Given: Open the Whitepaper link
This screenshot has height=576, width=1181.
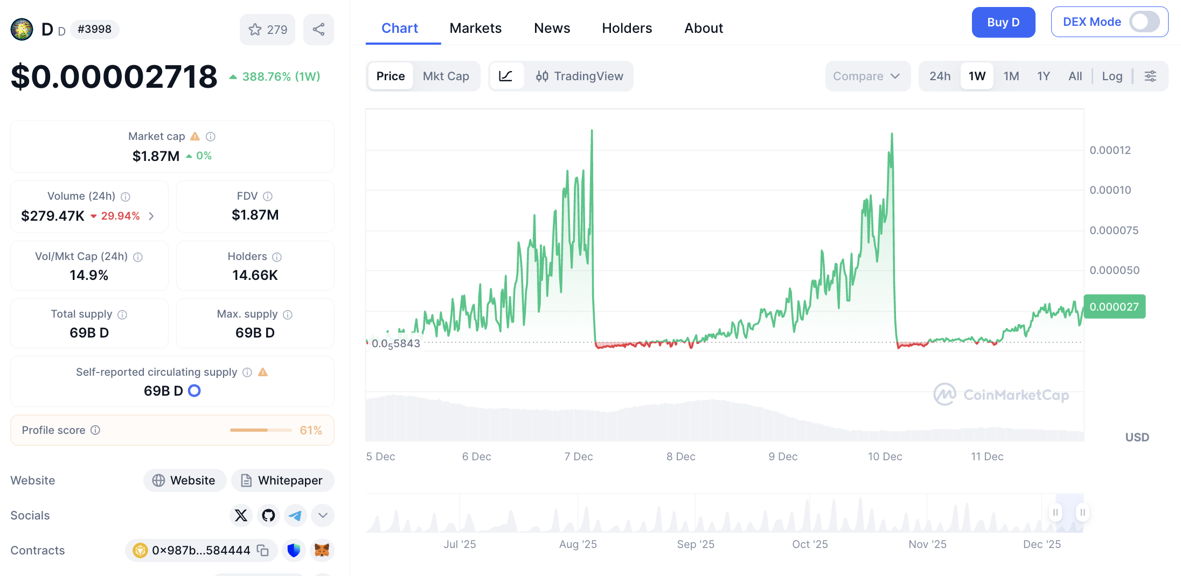Looking at the screenshot, I should 282,480.
